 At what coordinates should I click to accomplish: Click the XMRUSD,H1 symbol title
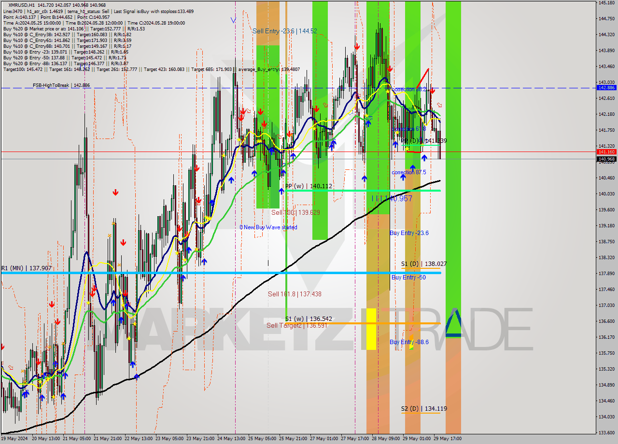point(22,4)
